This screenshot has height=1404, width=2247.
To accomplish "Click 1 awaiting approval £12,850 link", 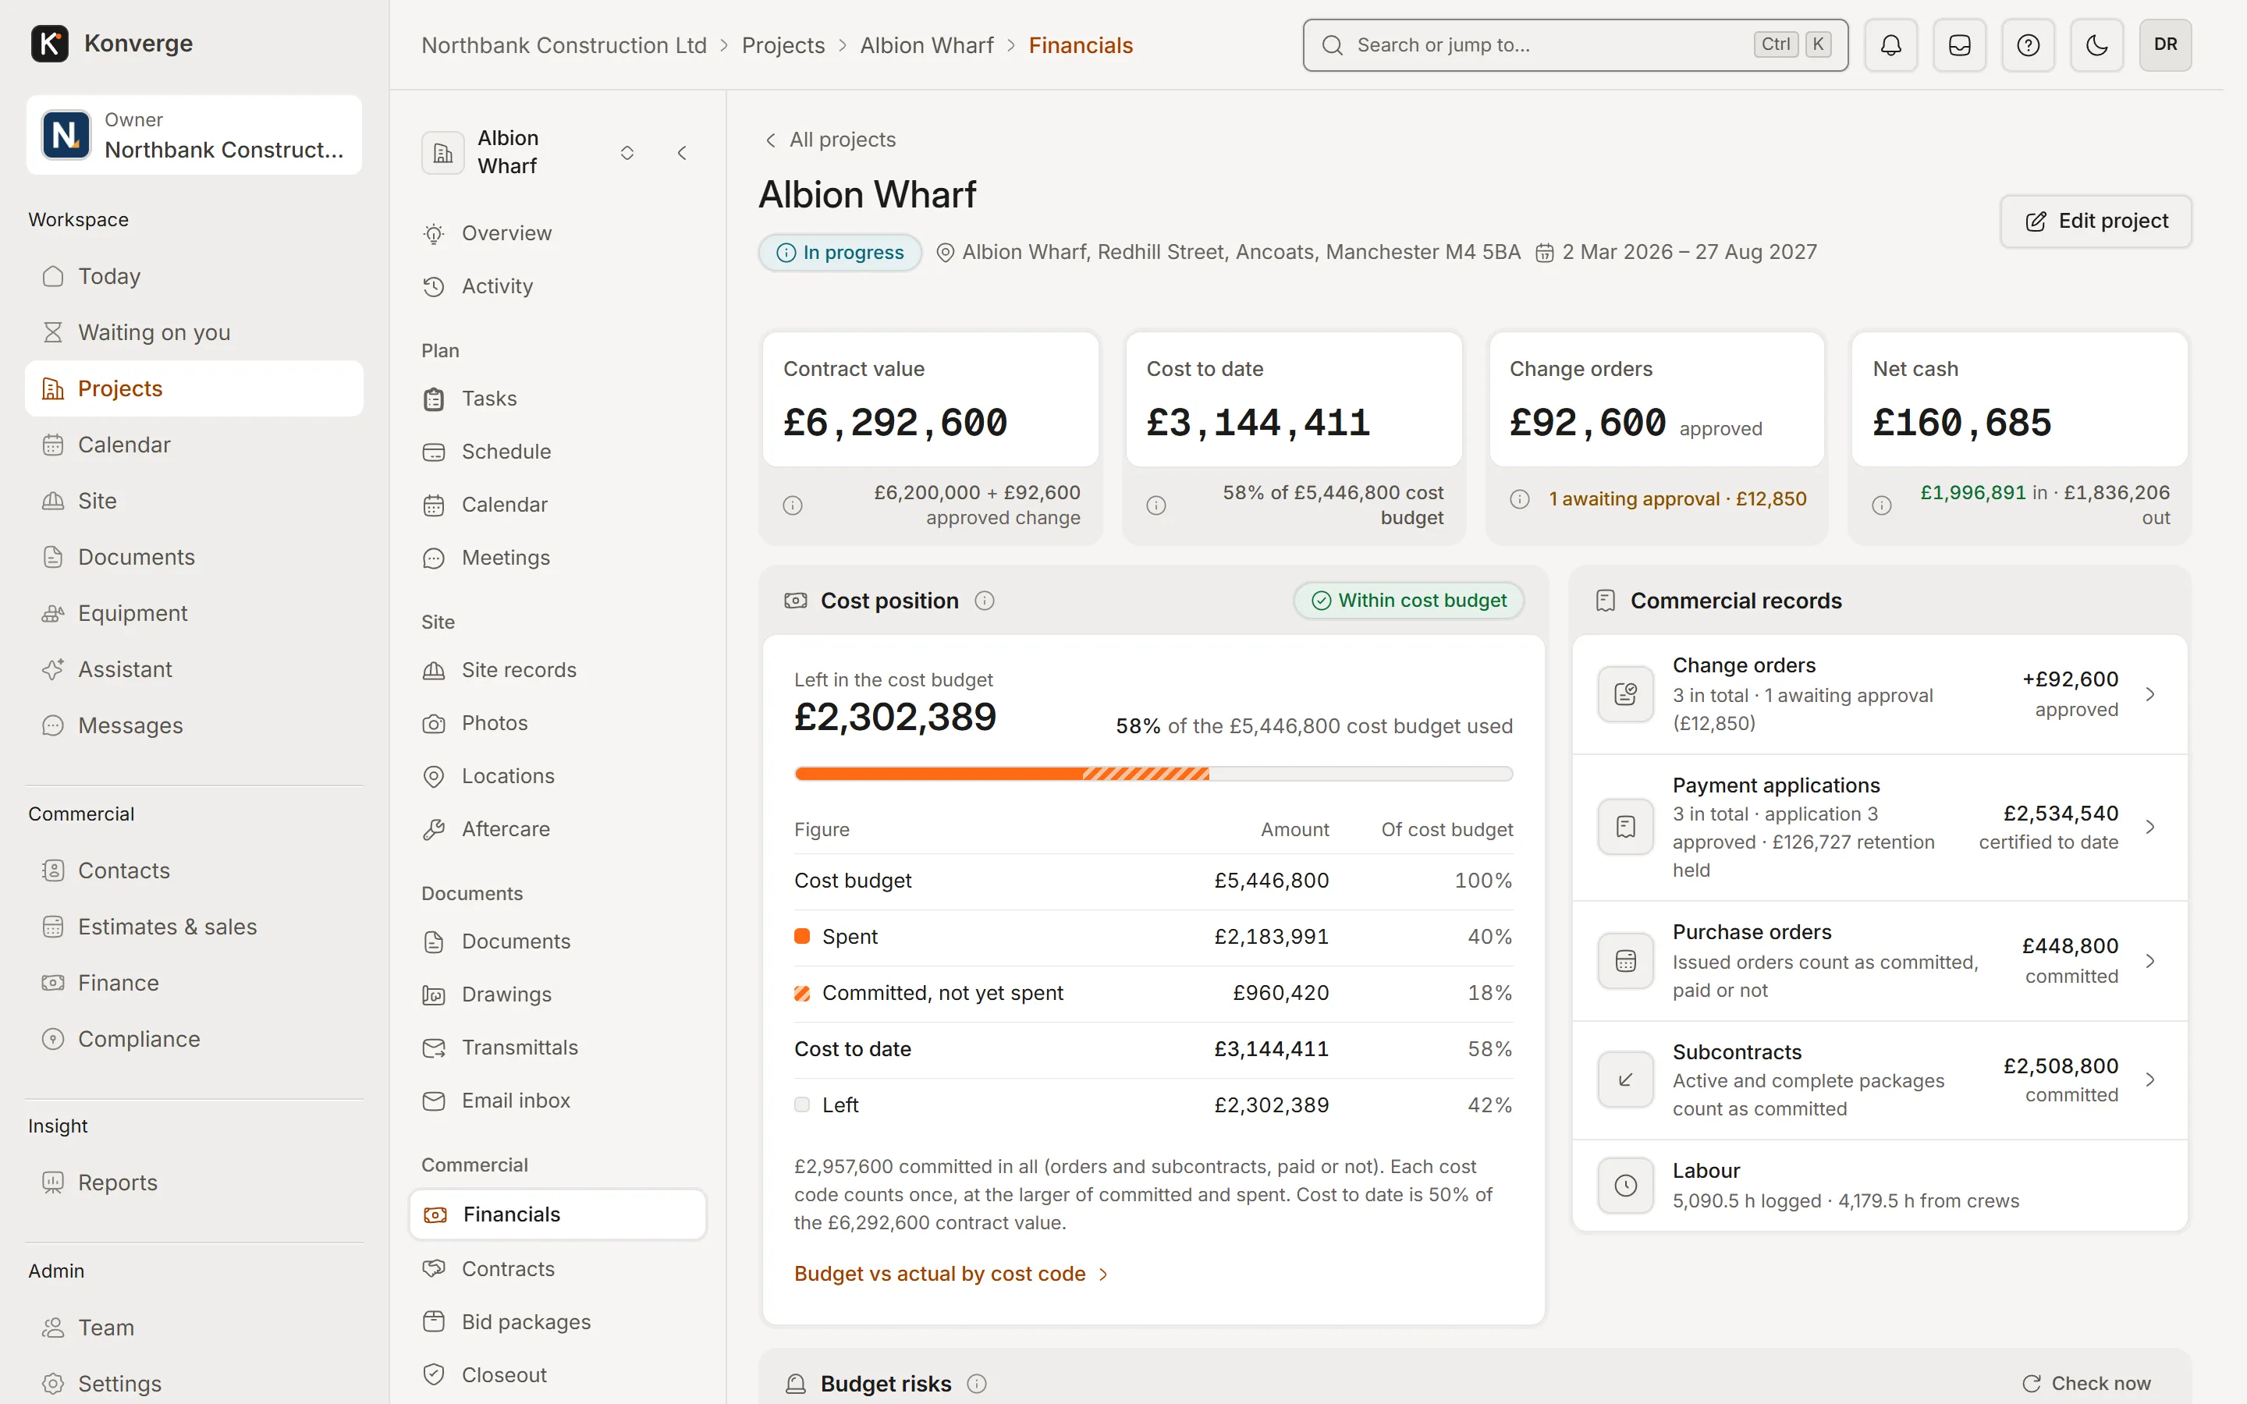I will (1677, 499).
